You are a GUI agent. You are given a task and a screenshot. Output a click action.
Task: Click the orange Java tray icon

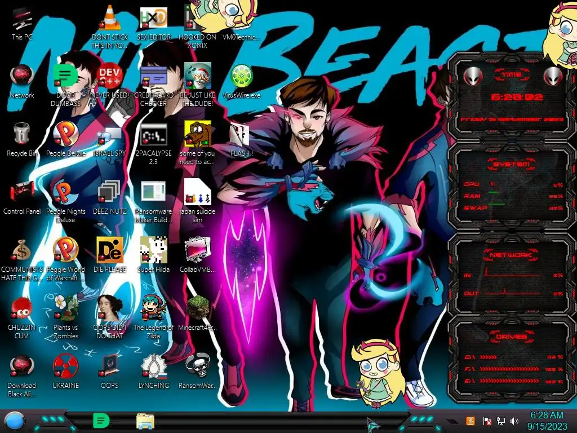[470, 421]
